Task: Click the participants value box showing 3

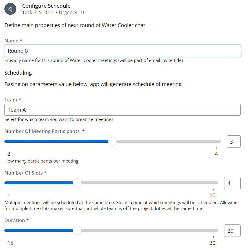Action: 234,142
